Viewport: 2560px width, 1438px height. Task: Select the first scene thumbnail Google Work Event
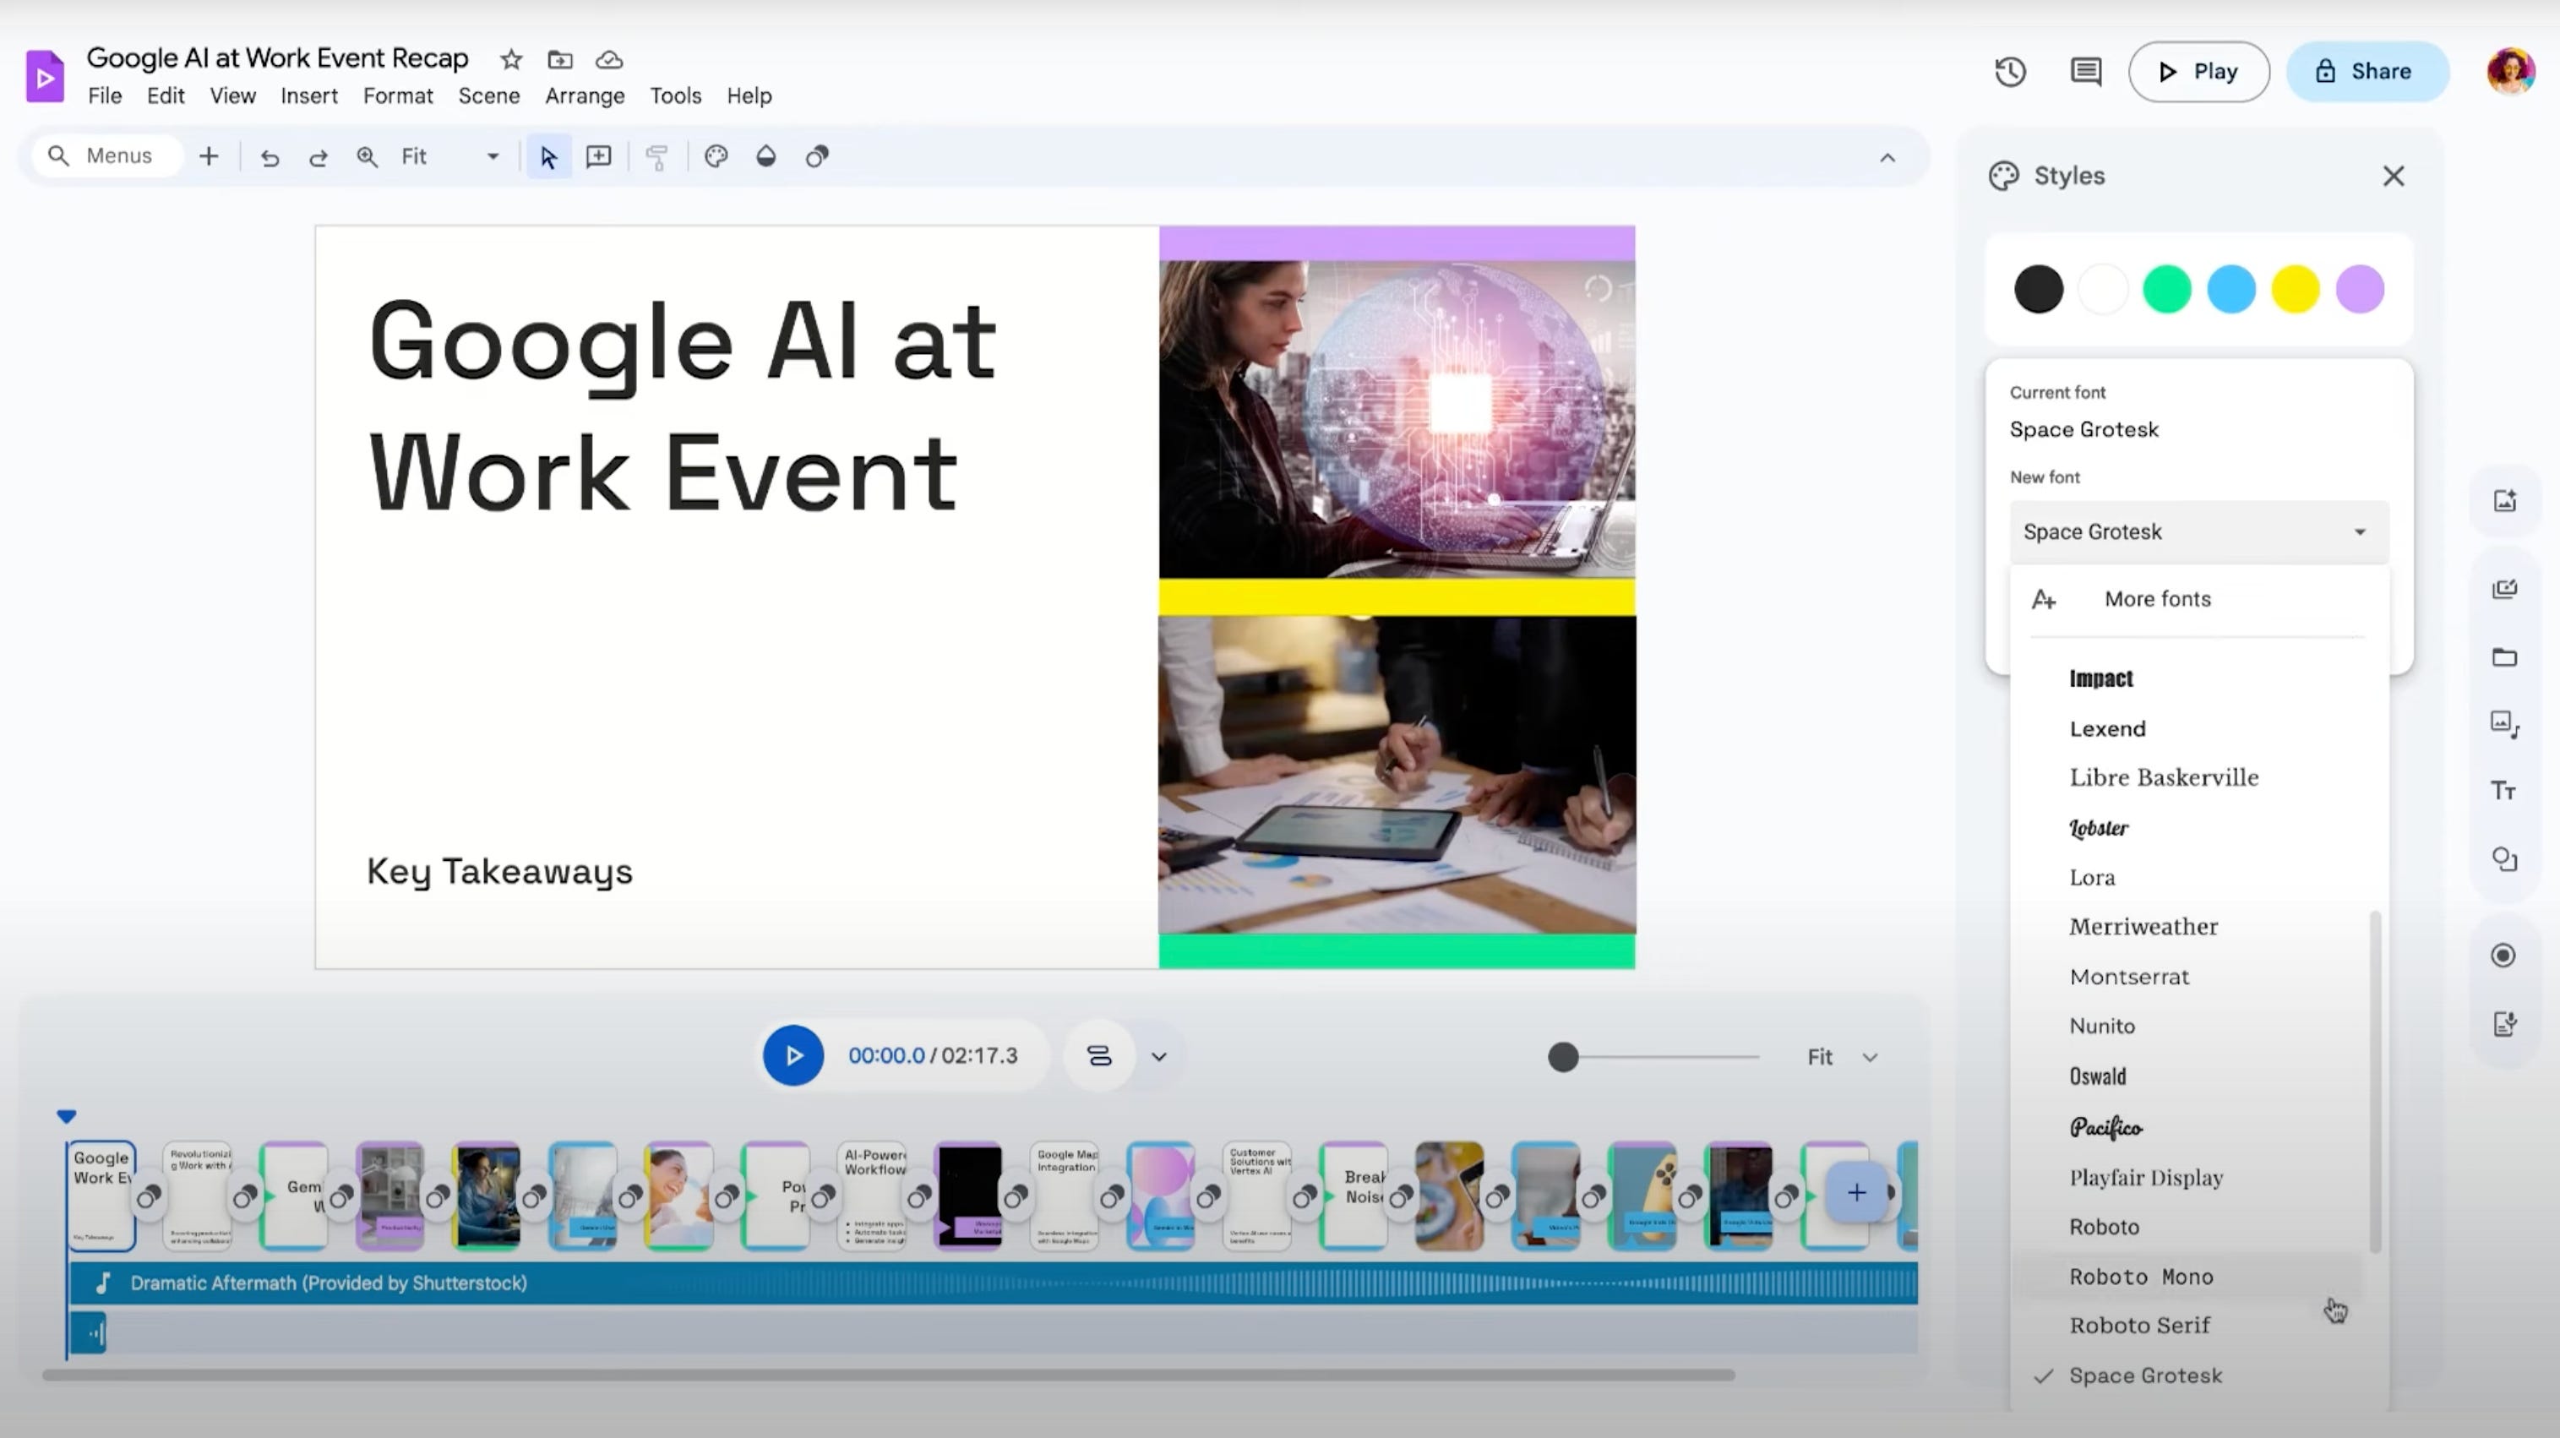(x=101, y=1196)
